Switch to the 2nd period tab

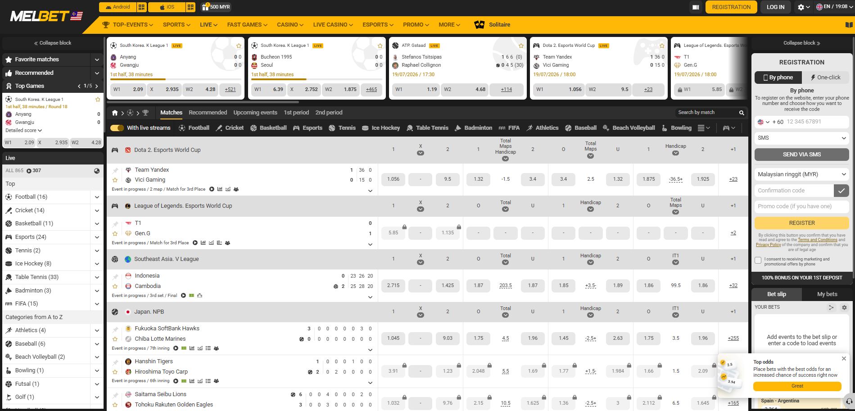(x=329, y=113)
